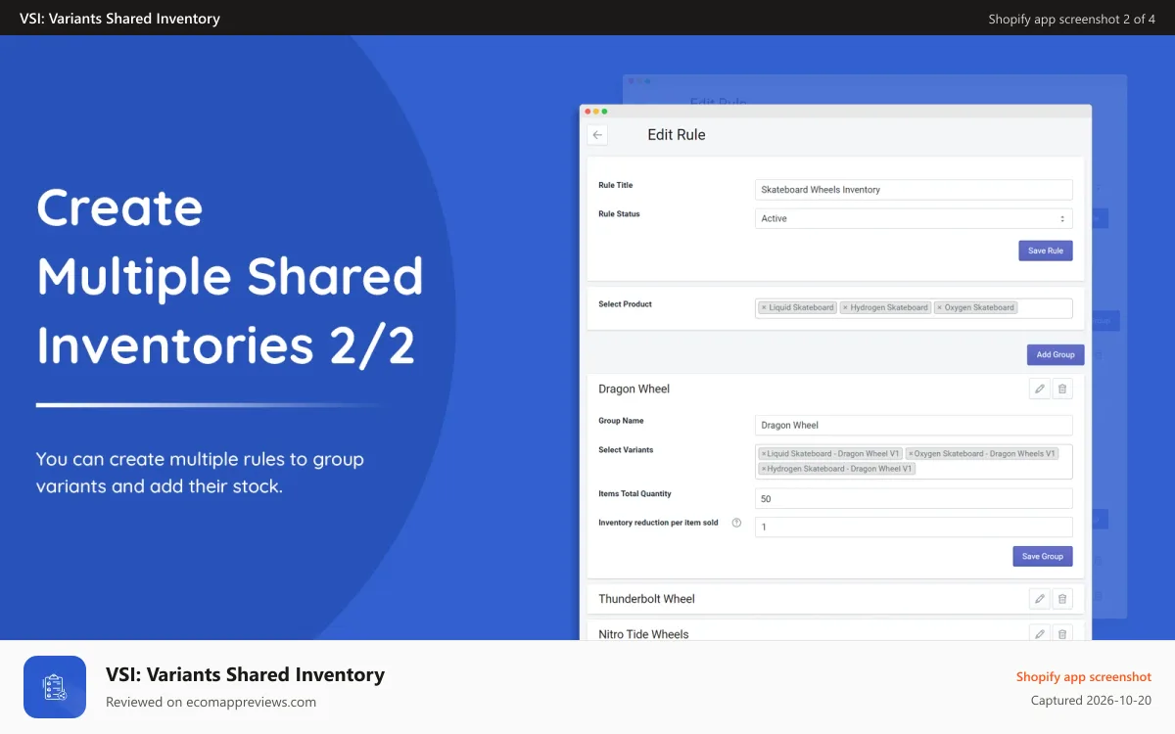The image size is (1175, 734).
Task: Click into the Group Name field
Action: click(914, 425)
